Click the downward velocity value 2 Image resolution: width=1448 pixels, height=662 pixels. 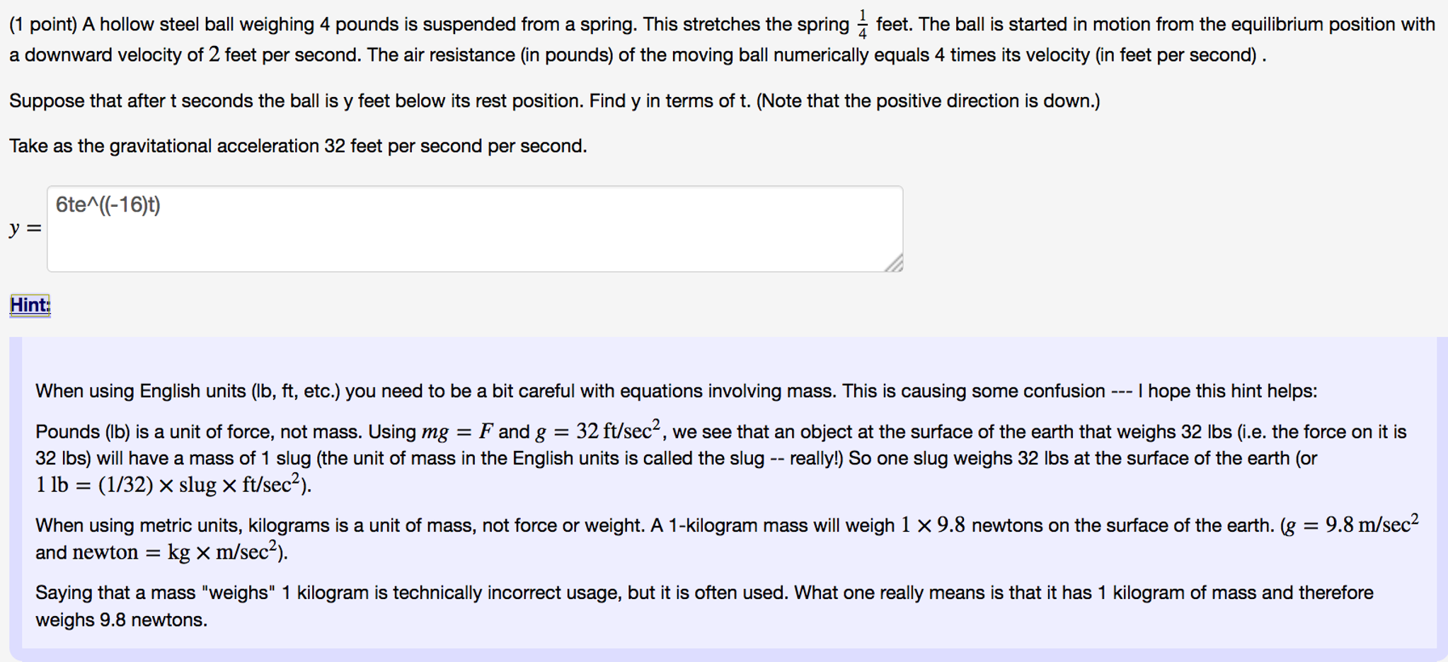[214, 55]
